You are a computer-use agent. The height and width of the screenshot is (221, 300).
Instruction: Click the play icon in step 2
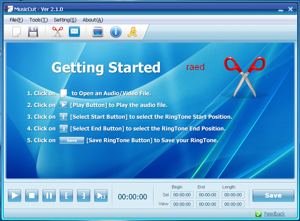[x=64, y=105]
